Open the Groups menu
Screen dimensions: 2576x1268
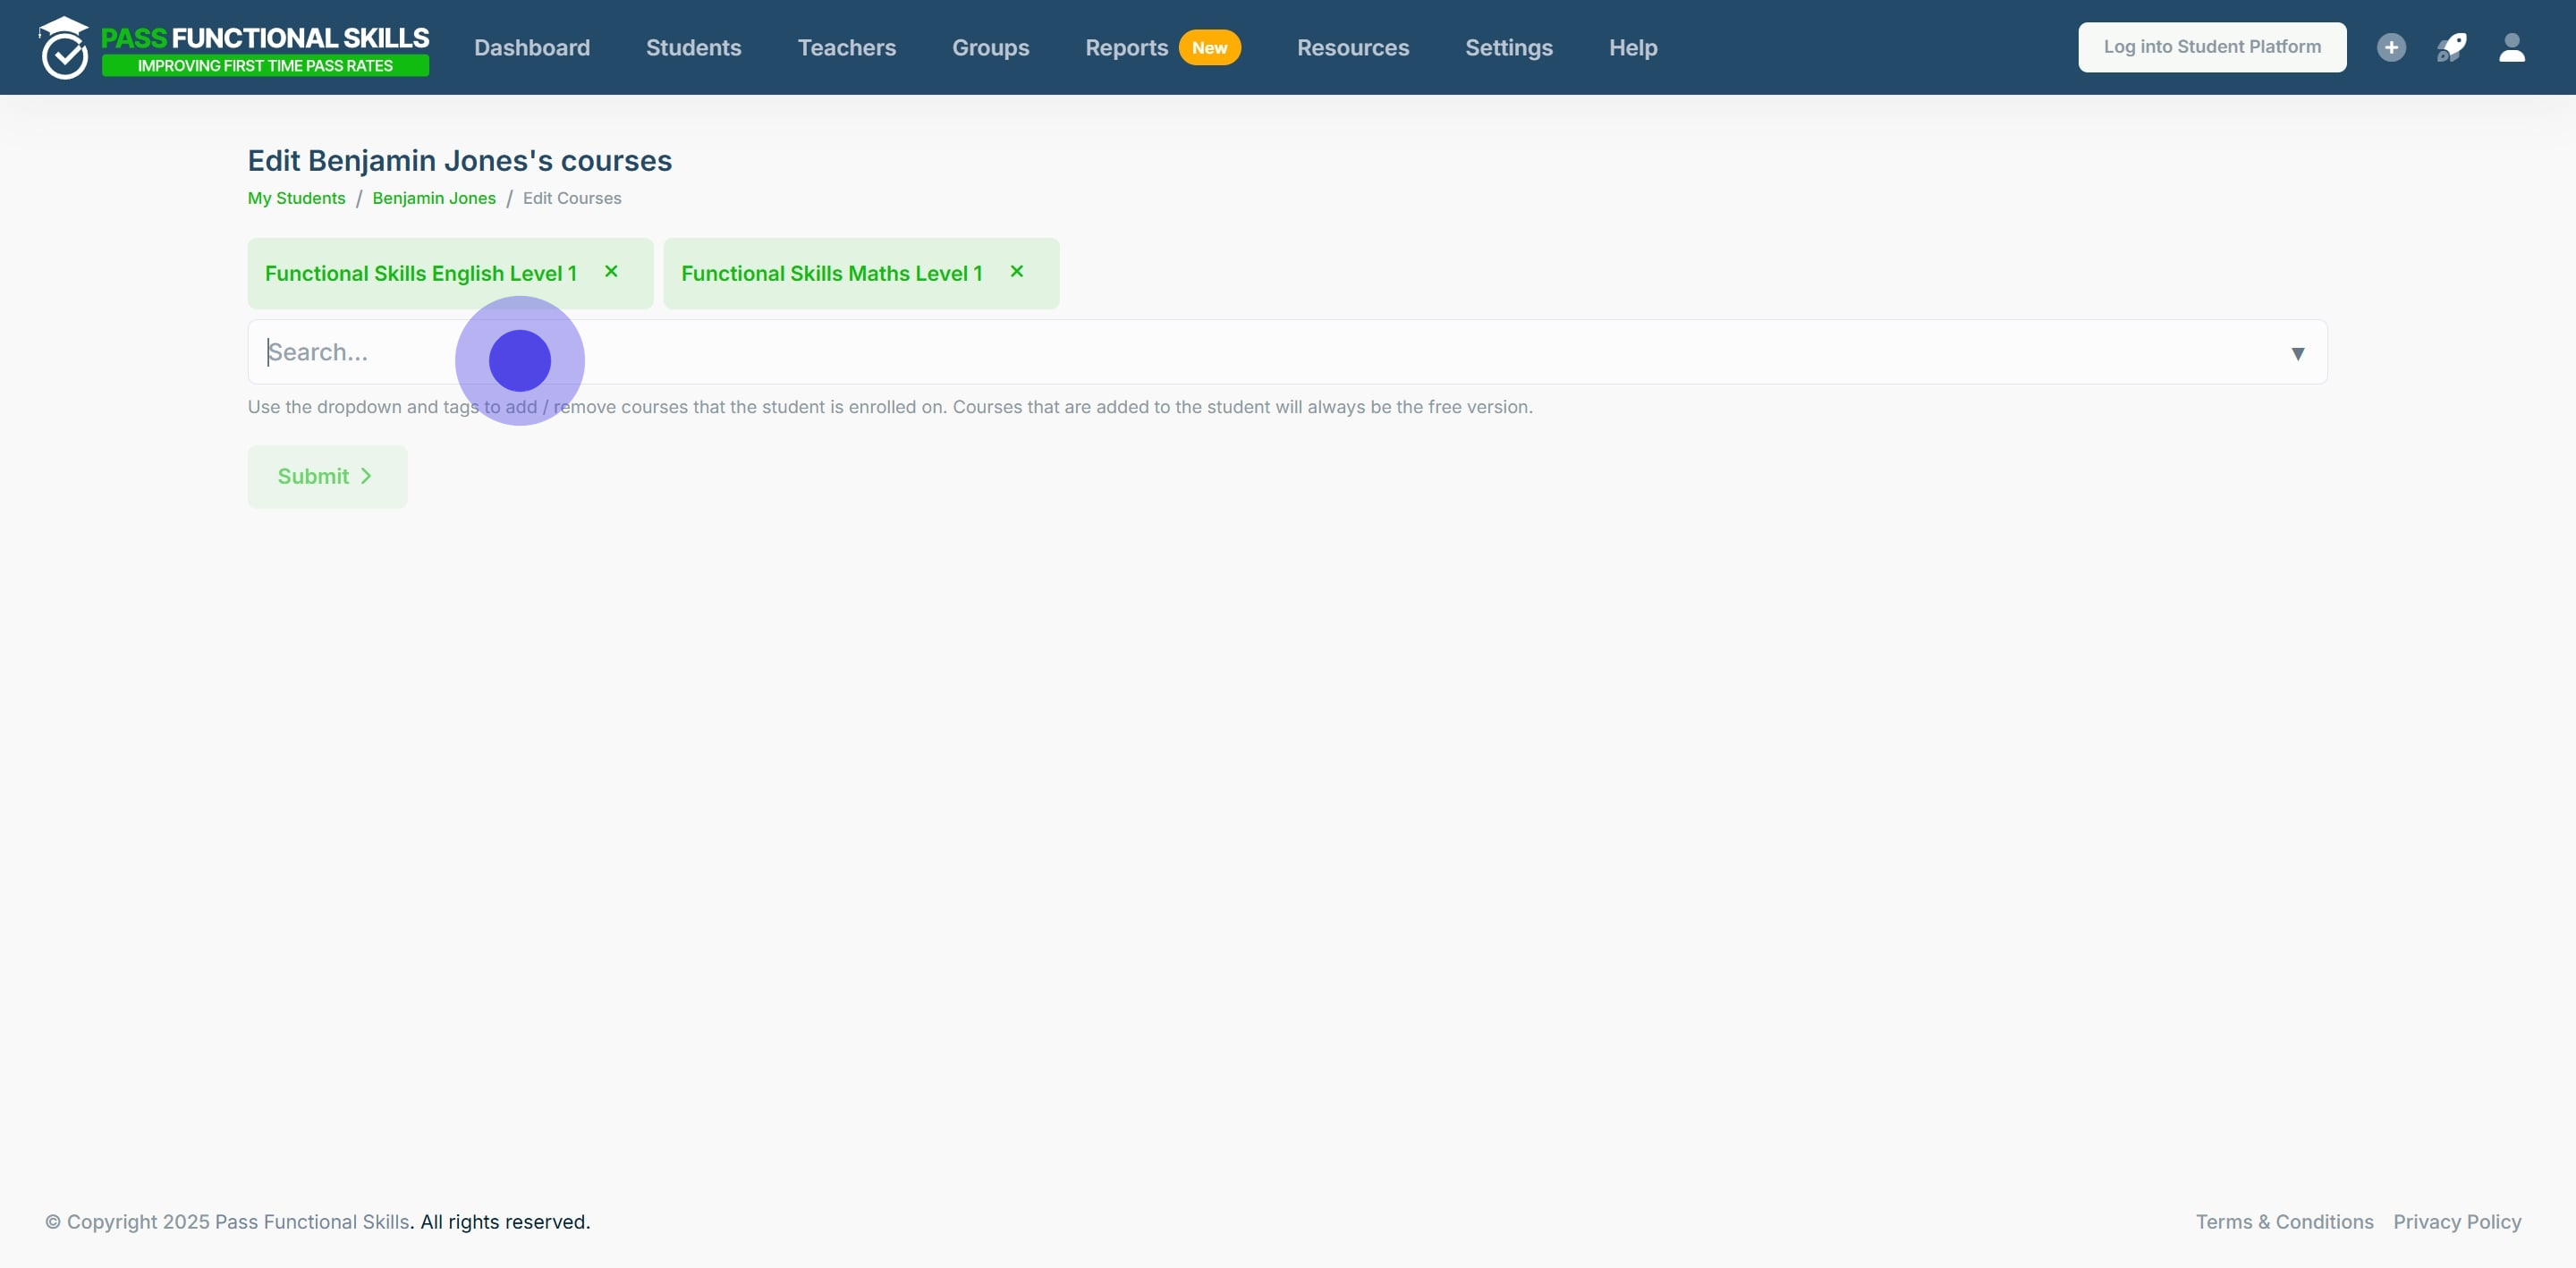pos(991,47)
